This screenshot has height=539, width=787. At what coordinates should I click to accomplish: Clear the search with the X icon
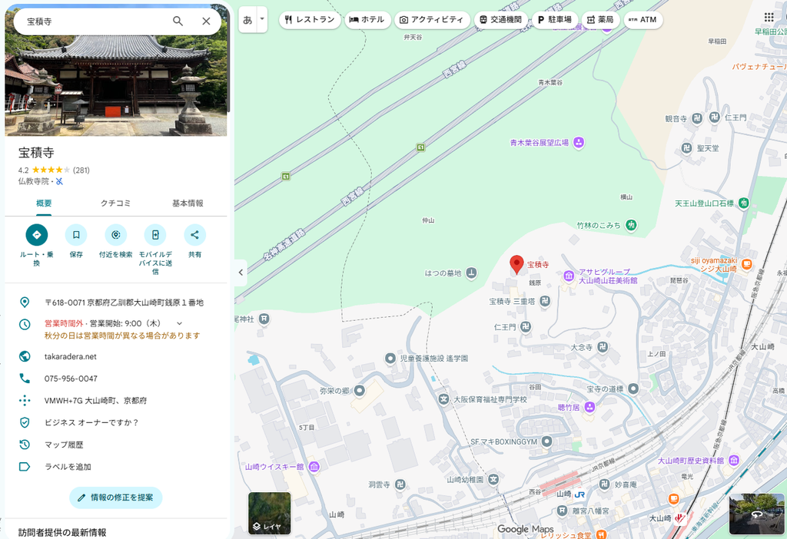(206, 21)
